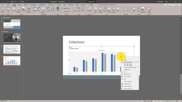The width and height of the screenshot is (182, 102).
Task: Expand the Link submenu in the context menu
Action: coord(130,79)
